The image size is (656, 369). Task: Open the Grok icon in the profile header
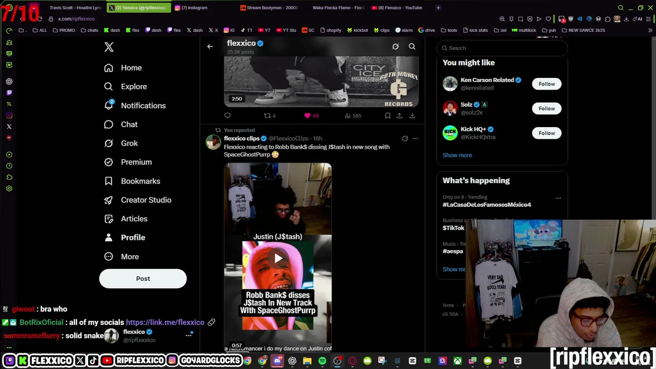[x=396, y=47]
